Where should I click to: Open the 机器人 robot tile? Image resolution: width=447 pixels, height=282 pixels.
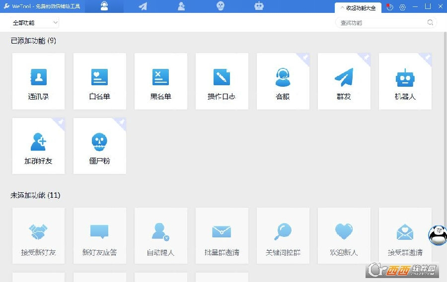tap(405, 81)
